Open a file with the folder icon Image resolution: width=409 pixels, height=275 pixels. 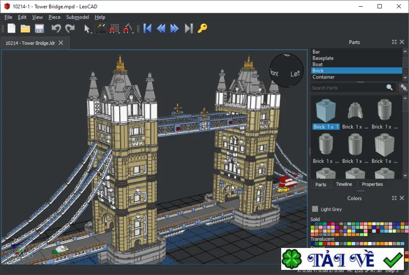[x=25, y=29]
